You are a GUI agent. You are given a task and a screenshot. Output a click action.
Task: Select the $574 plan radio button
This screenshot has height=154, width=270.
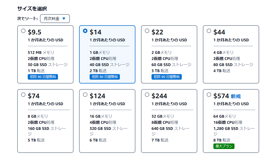click(209, 95)
